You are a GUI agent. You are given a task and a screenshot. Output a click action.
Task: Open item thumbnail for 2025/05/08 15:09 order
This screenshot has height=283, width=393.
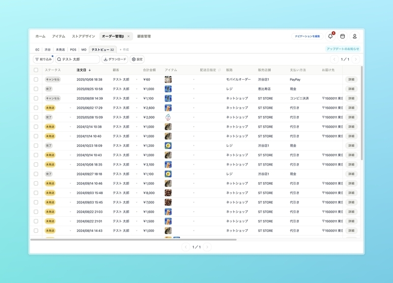pos(168,117)
